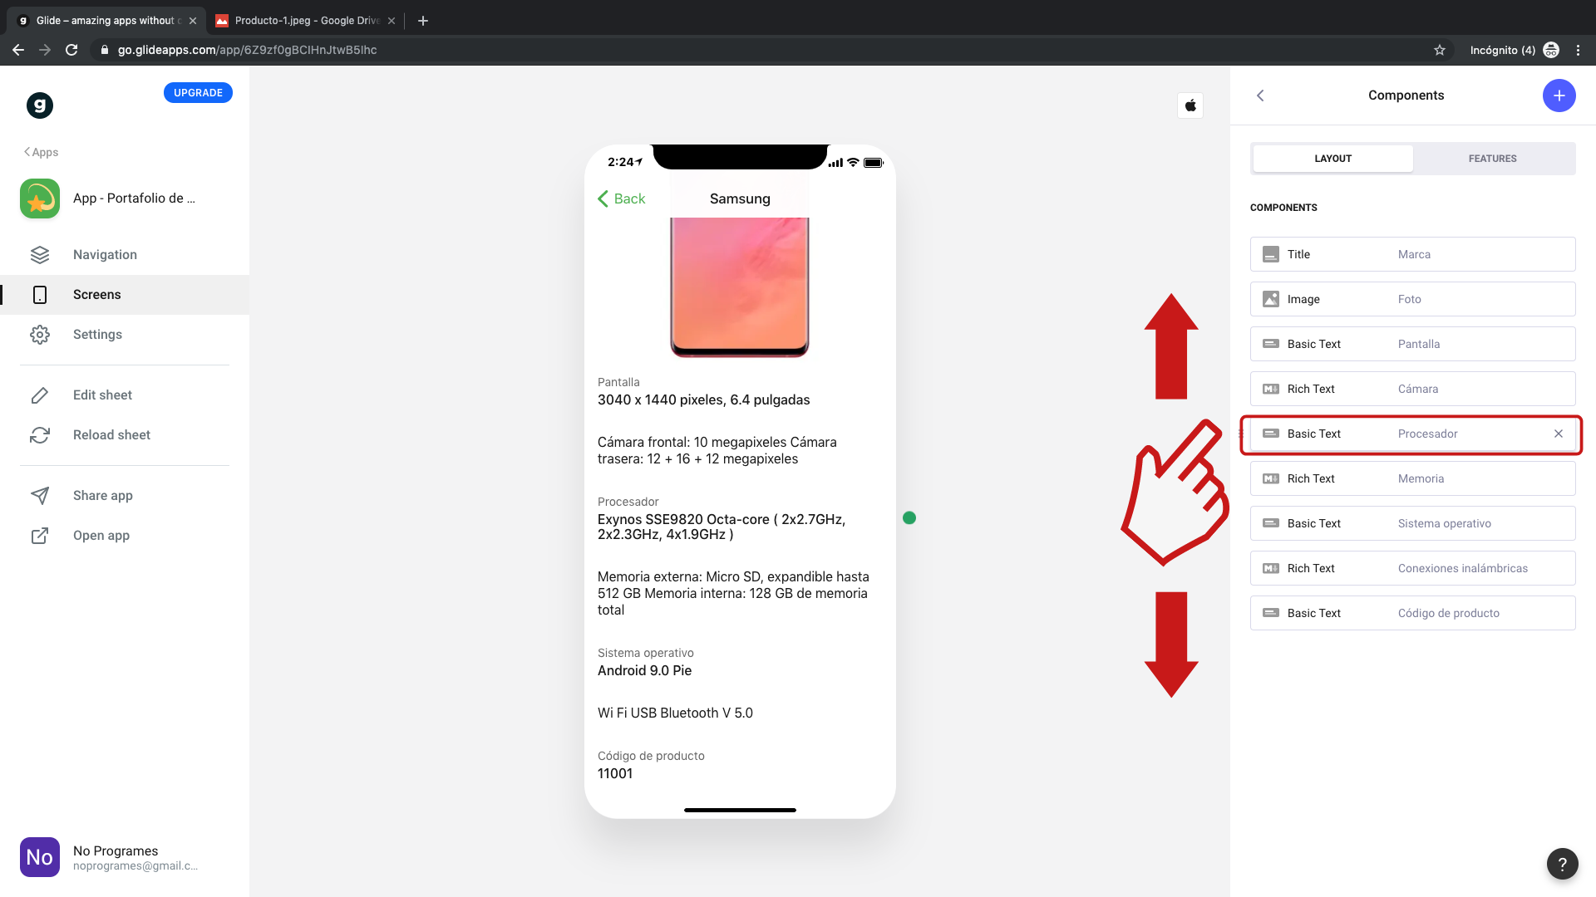Click the Glide logo icon
1596x897 pixels.
40,105
